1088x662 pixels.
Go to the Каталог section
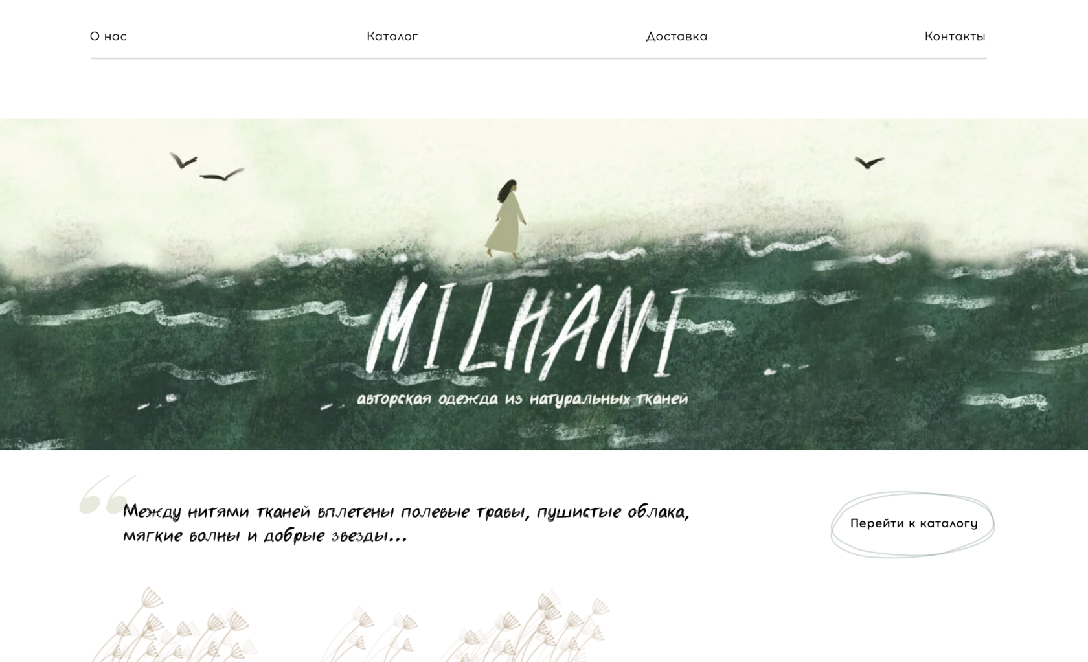click(392, 36)
